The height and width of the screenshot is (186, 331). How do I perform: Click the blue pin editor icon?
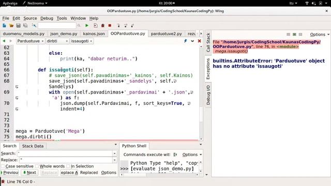coord(185,41)
